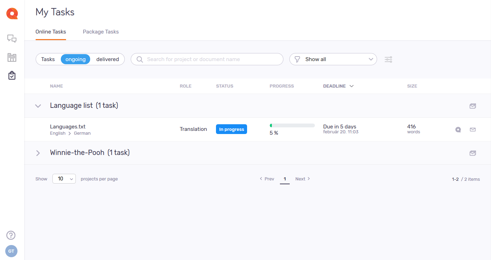491x260 pixels.
Task: Open the projects per page dropdown
Action: pos(64,179)
